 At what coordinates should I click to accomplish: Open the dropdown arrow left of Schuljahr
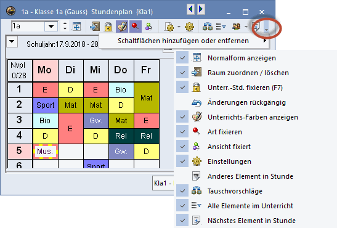(x=12, y=42)
